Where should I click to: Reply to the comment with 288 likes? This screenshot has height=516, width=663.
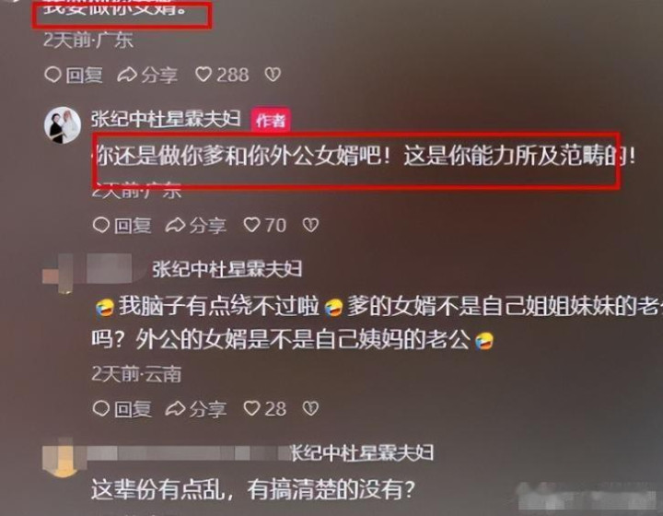74,75
